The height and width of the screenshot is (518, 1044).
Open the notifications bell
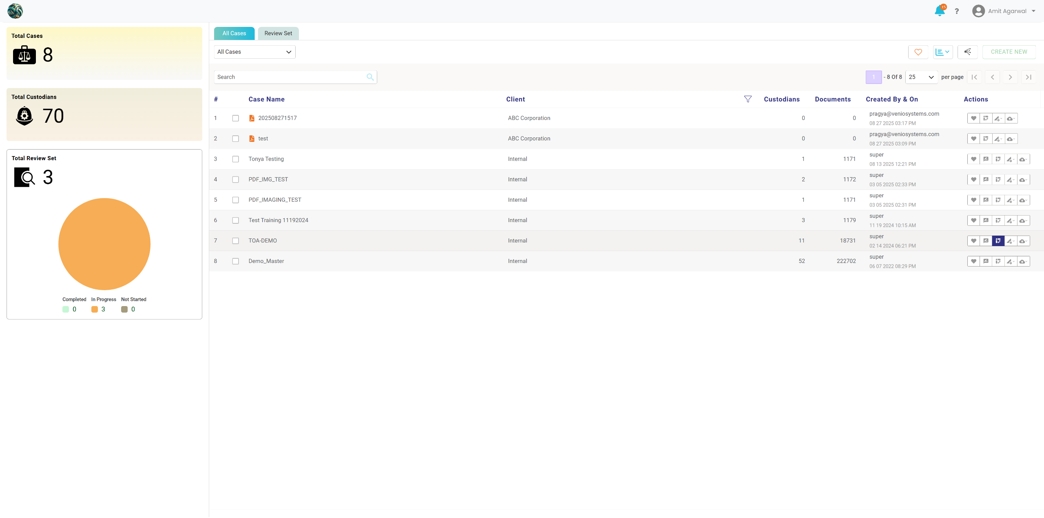click(939, 11)
